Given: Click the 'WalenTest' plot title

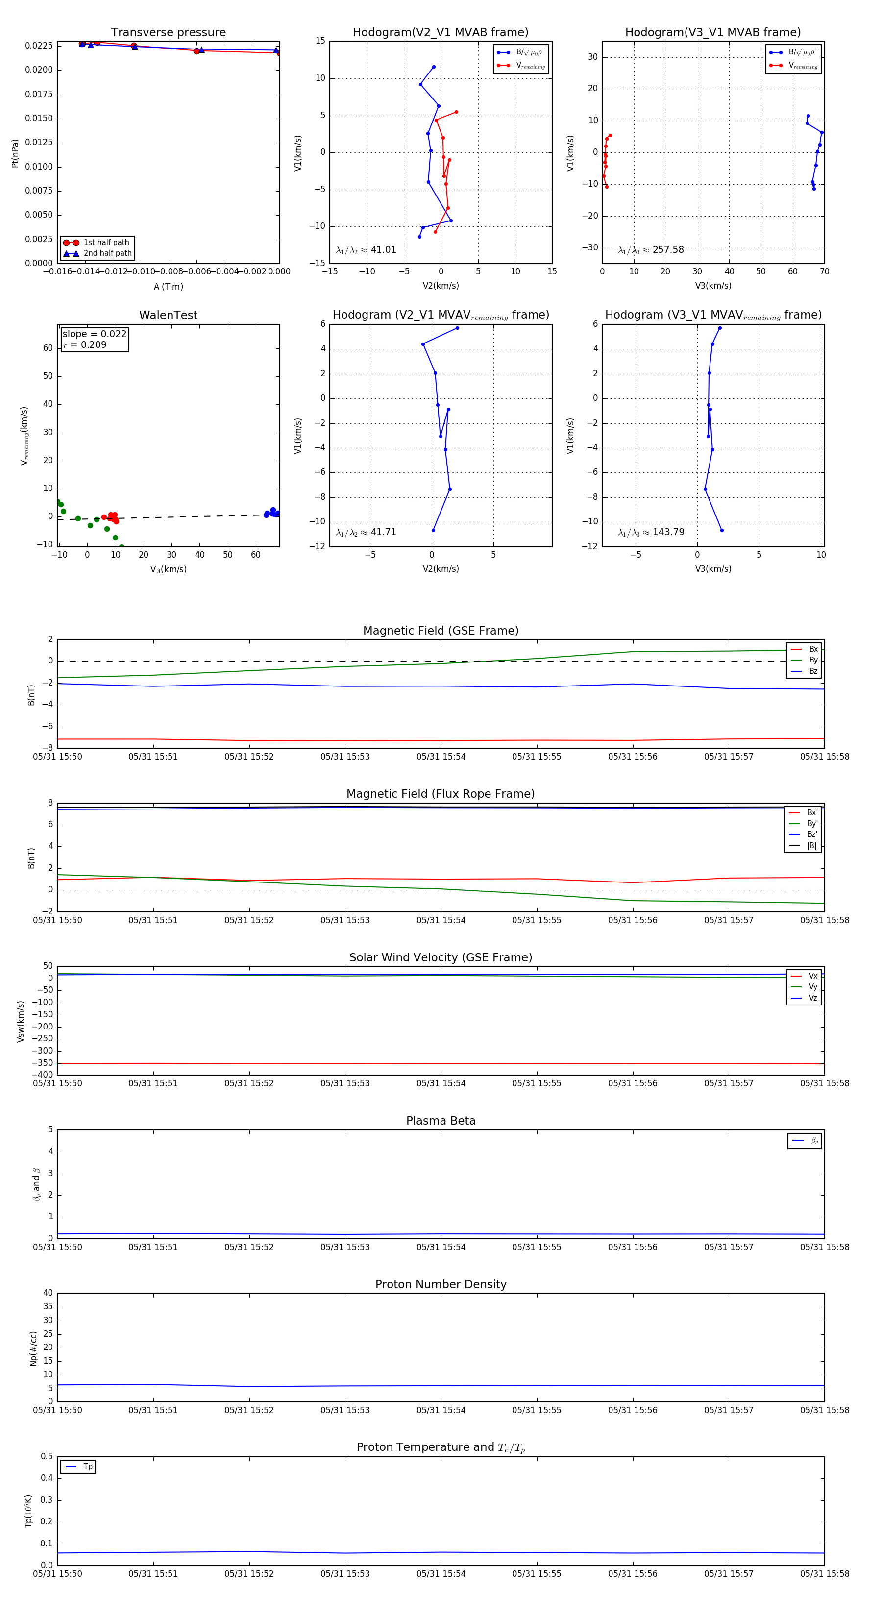Looking at the screenshot, I should click(168, 315).
